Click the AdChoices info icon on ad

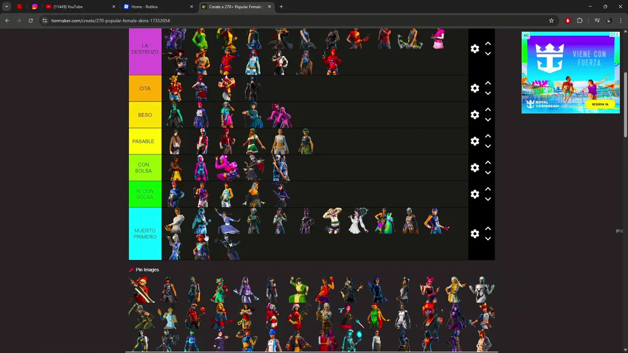(x=612, y=35)
